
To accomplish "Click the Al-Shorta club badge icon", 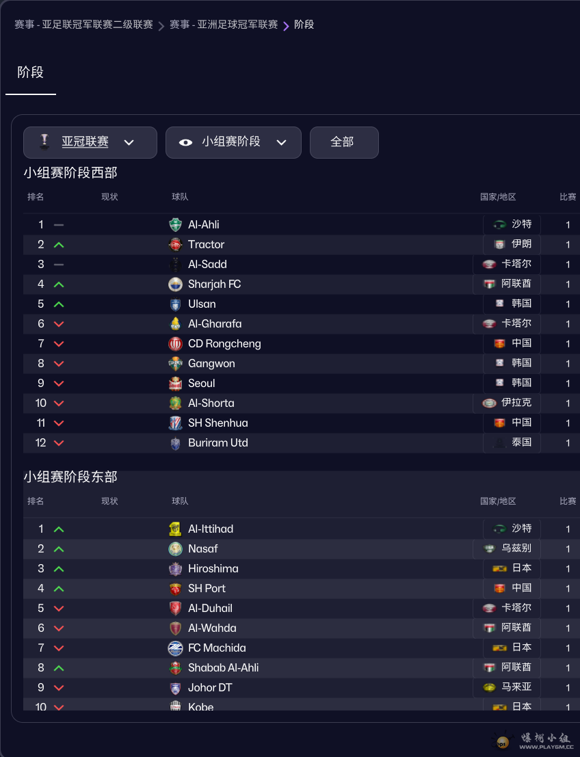I will click(176, 403).
